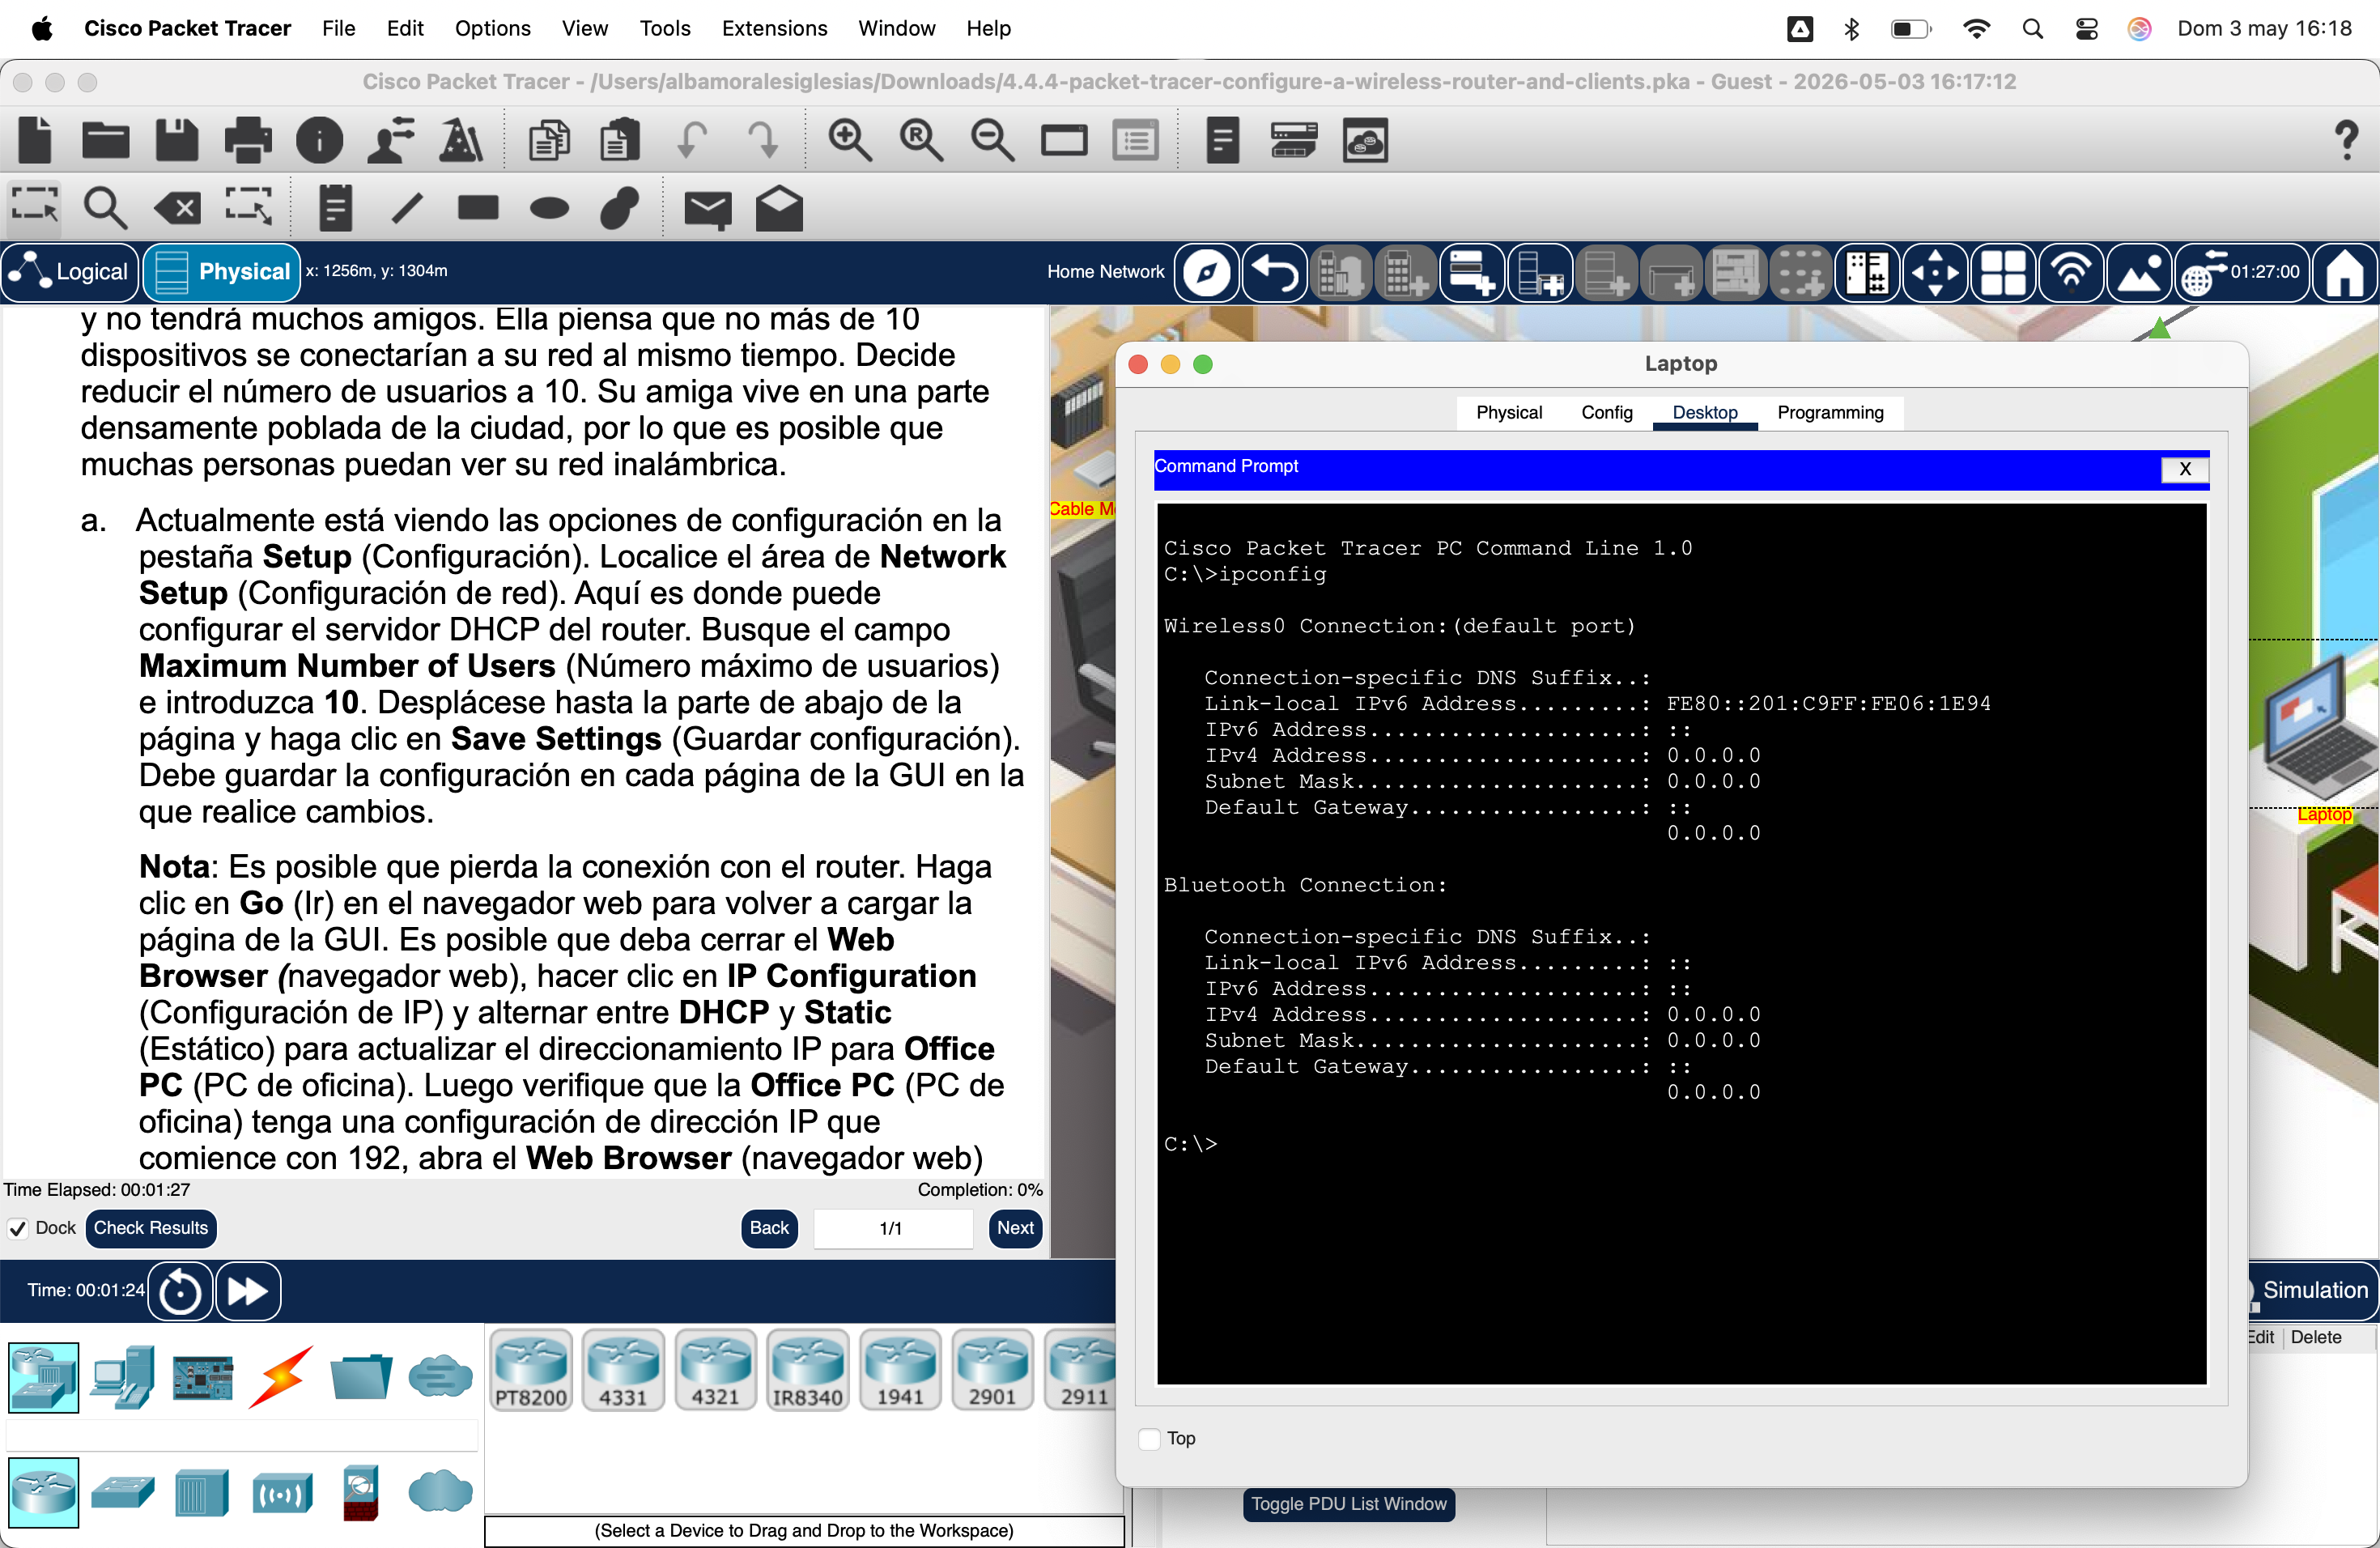Choose the Draw Rectangle tool
Screen dimensions: 2380x1548
click(478, 208)
